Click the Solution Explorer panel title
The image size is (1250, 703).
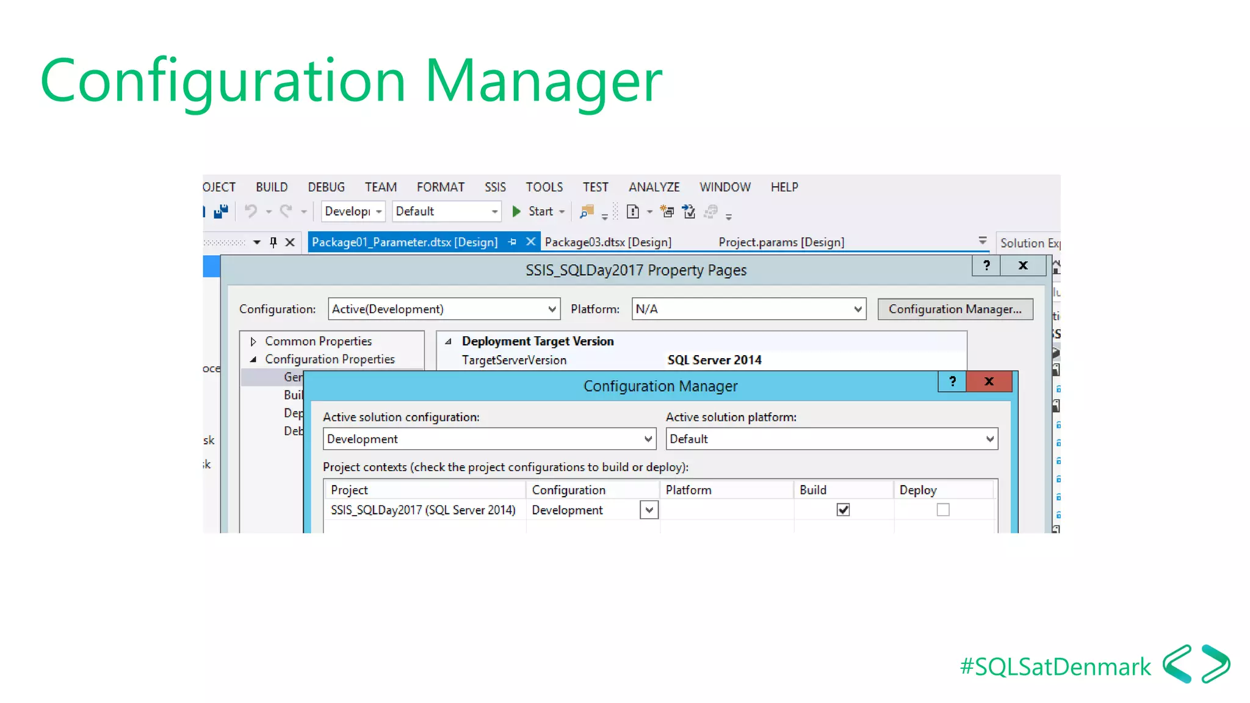tap(1030, 243)
